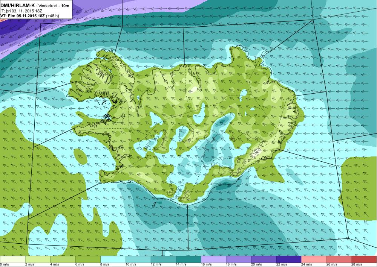
Task: Select the light pink 24–26 m/s swatch
Action: click(x=314, y=259)
